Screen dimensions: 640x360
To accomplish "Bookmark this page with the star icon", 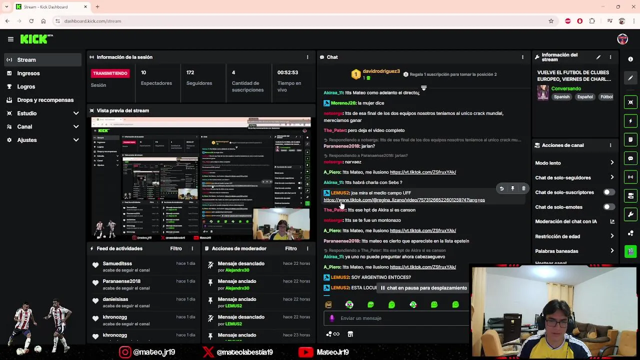I will coord(551,21).
